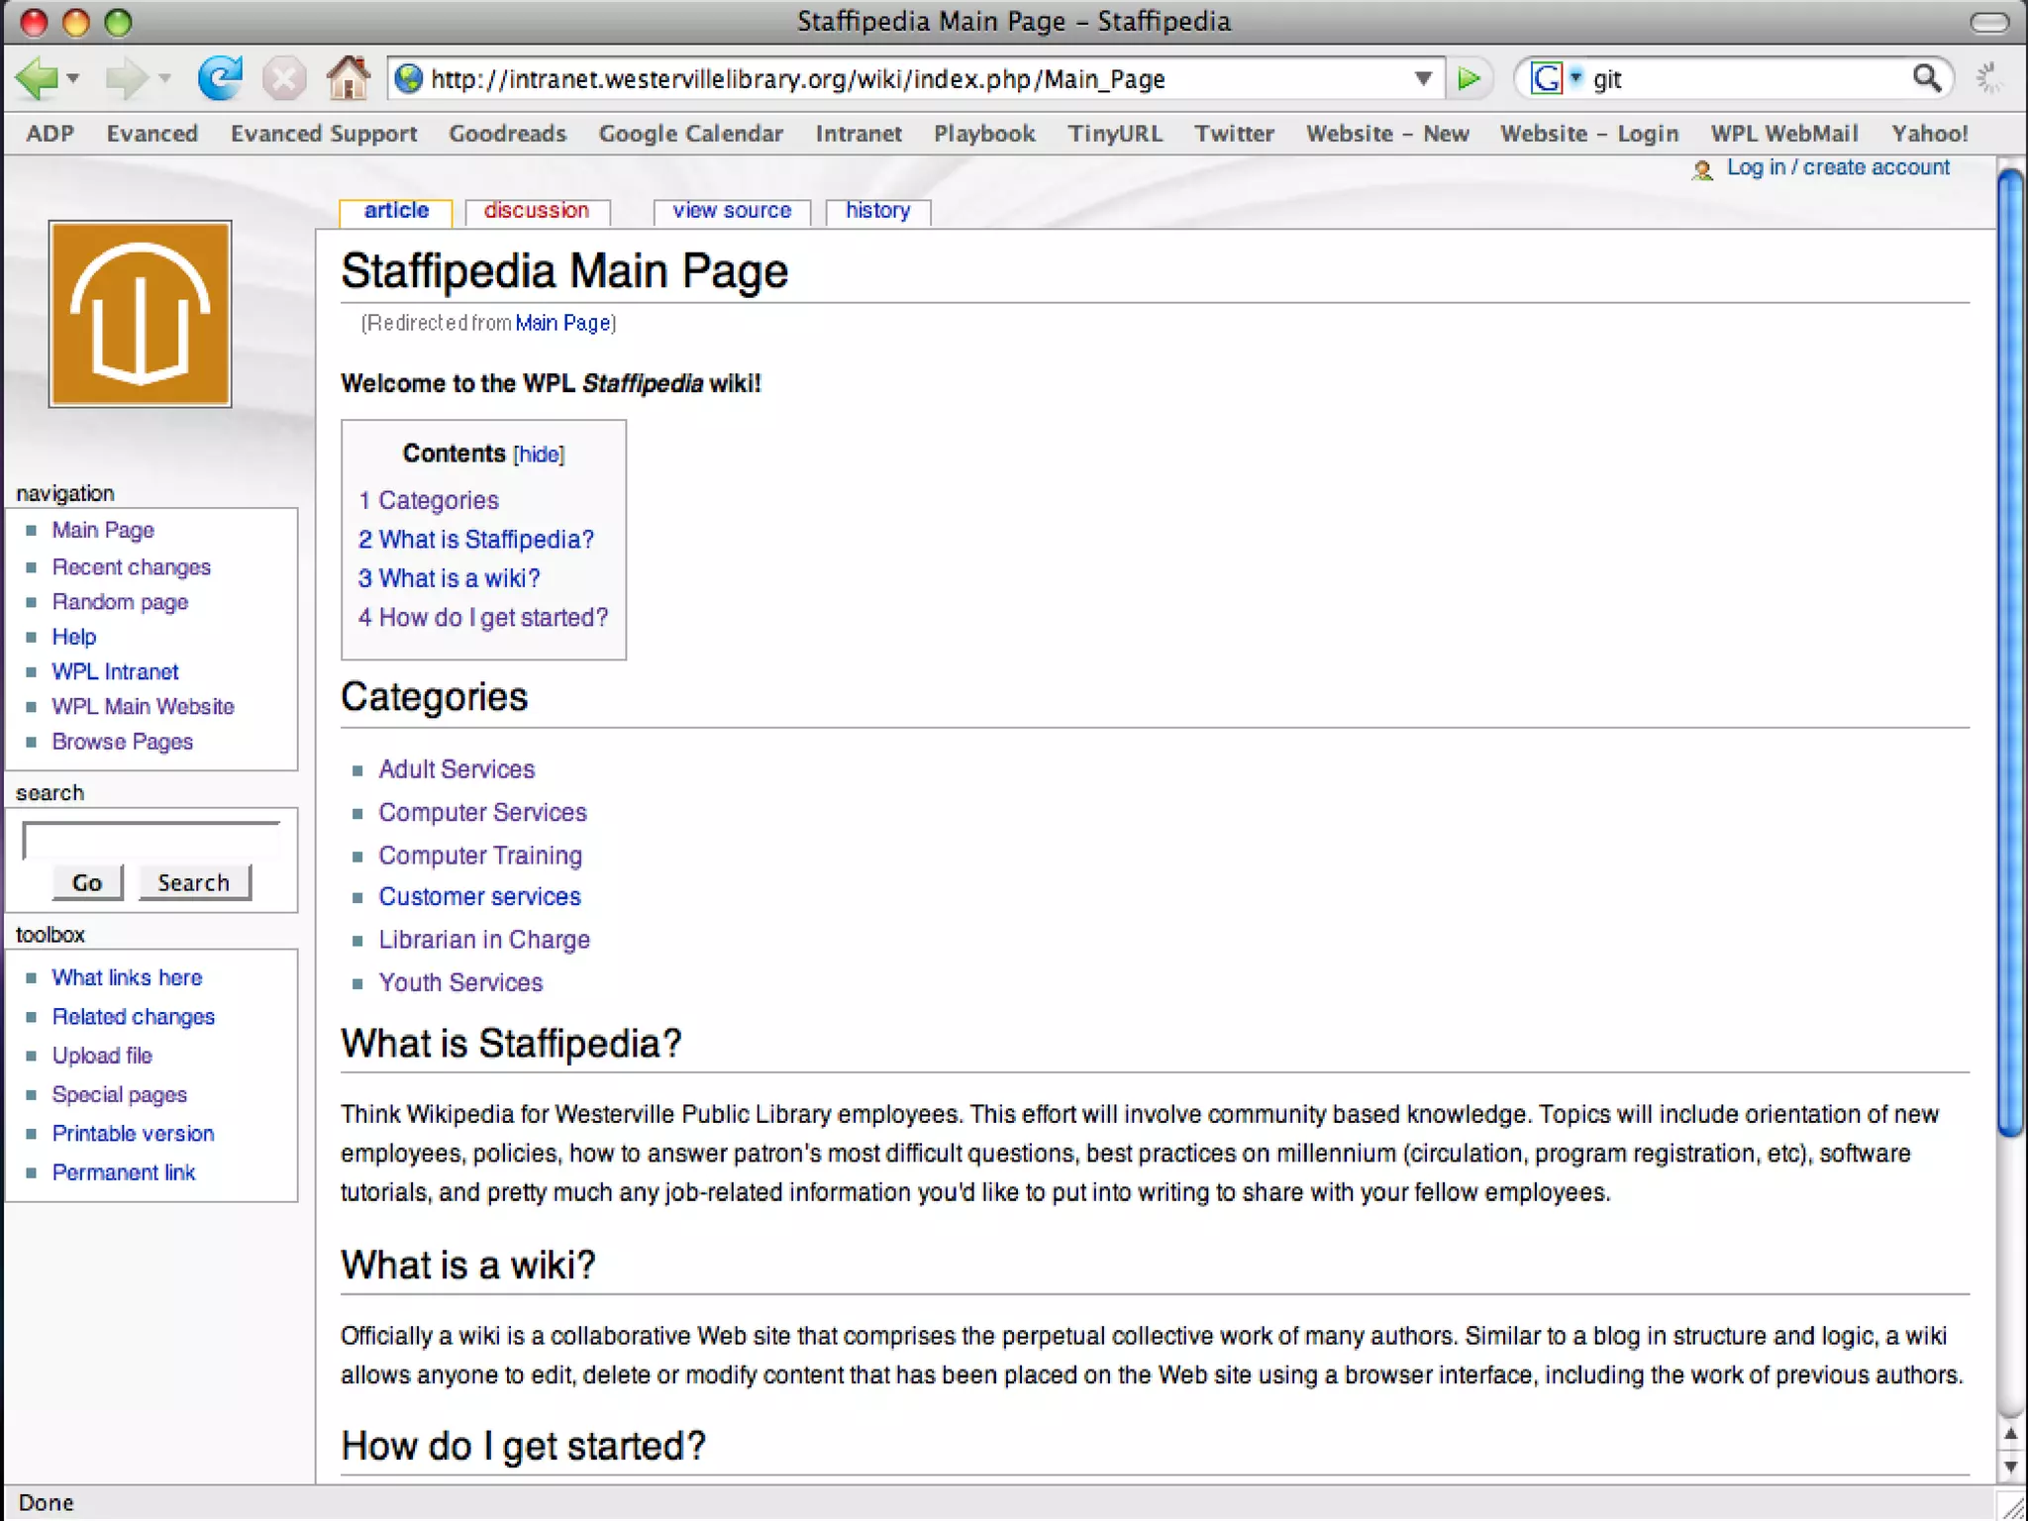Viewport: 2028px width, 1521px height.
Task: Open the Computer Services category link
Action: (482, 812)
